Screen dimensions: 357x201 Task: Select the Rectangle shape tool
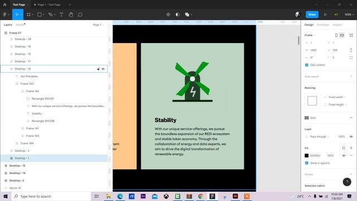[40, 15]
